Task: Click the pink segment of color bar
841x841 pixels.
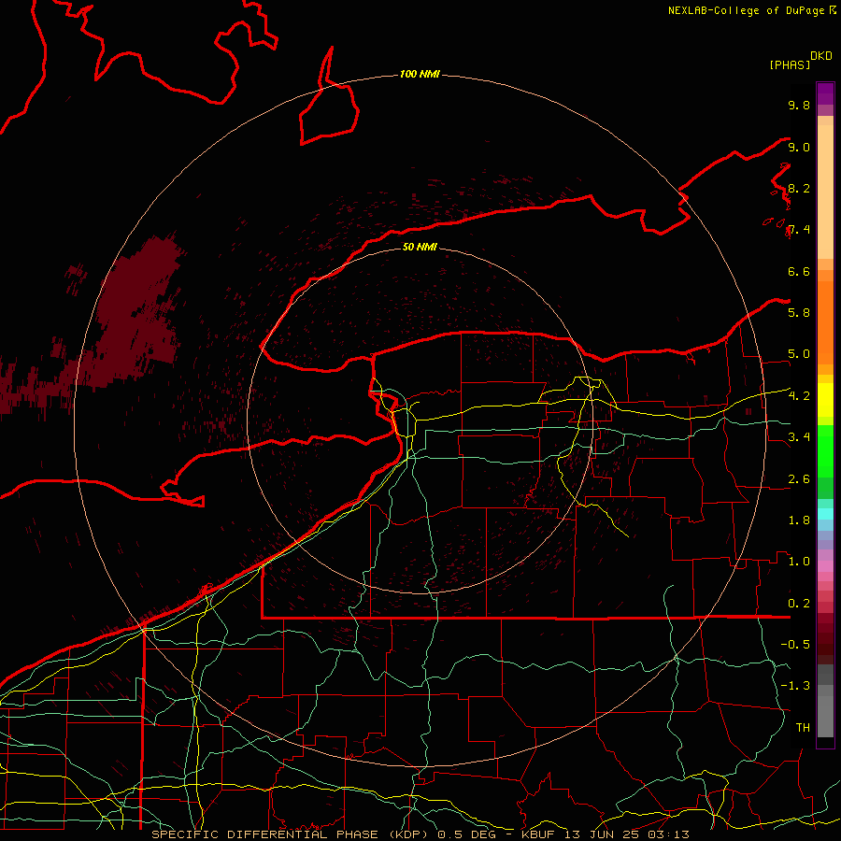Action: coord(825,566)
